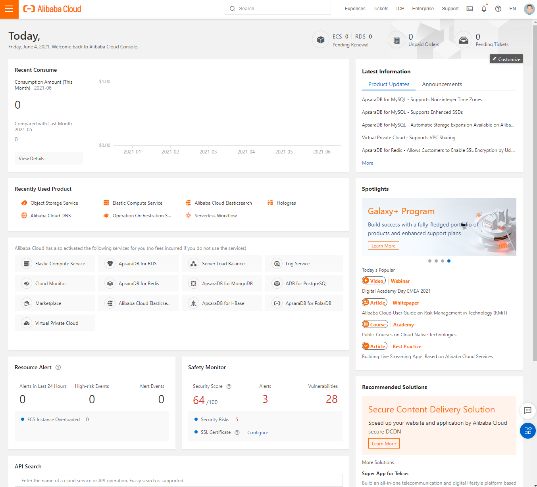Open the user avatar menu
This screenshot has height=487, width=537.
point(529,9)
